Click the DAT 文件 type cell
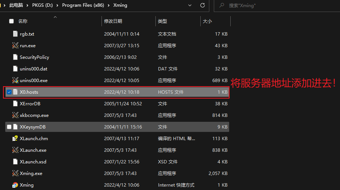The height and width of the screenshot is (190, 340). point(168,69)
